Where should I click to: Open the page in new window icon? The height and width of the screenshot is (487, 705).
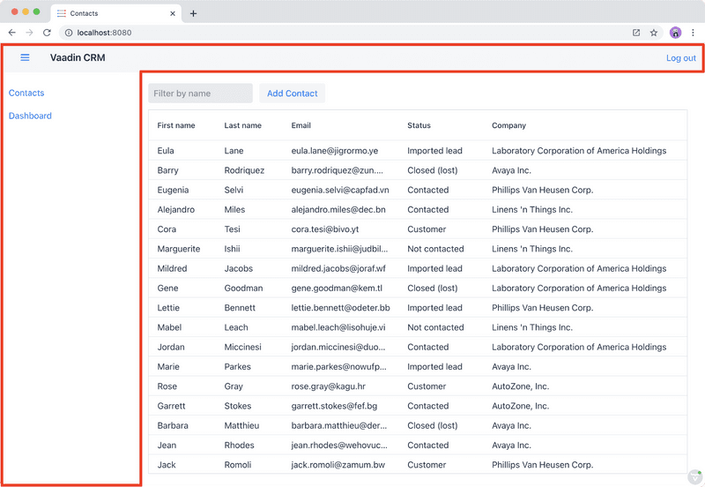[636, 33]
